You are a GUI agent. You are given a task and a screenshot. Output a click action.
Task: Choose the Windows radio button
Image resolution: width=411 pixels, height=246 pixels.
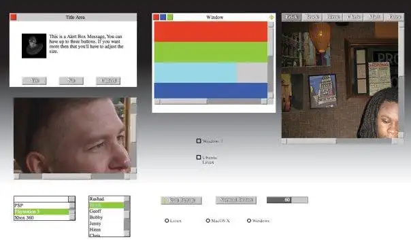tap(249, 221)
